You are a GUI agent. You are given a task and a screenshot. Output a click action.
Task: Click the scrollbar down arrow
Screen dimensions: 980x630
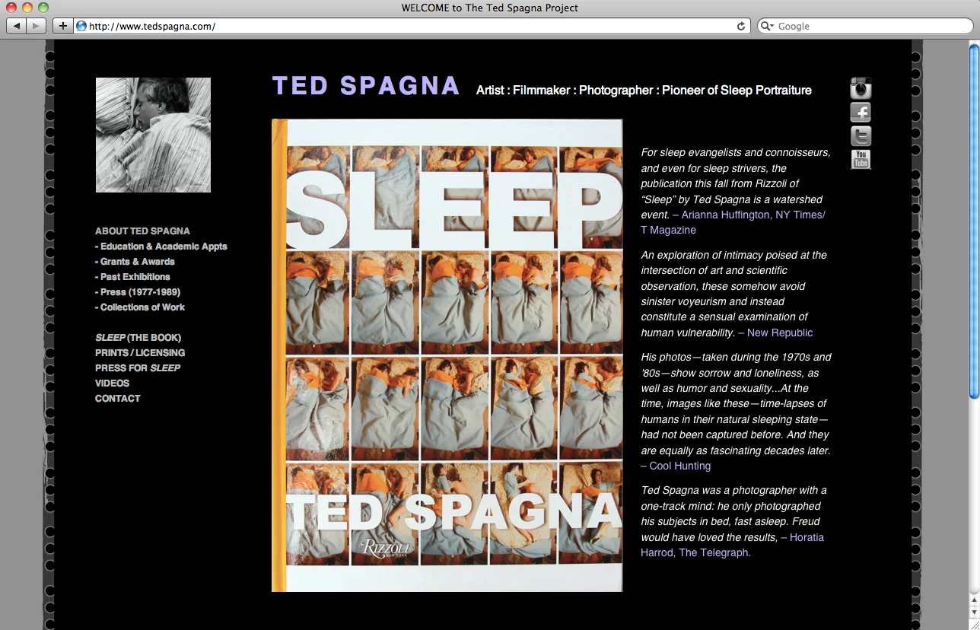tap(974, 612)
